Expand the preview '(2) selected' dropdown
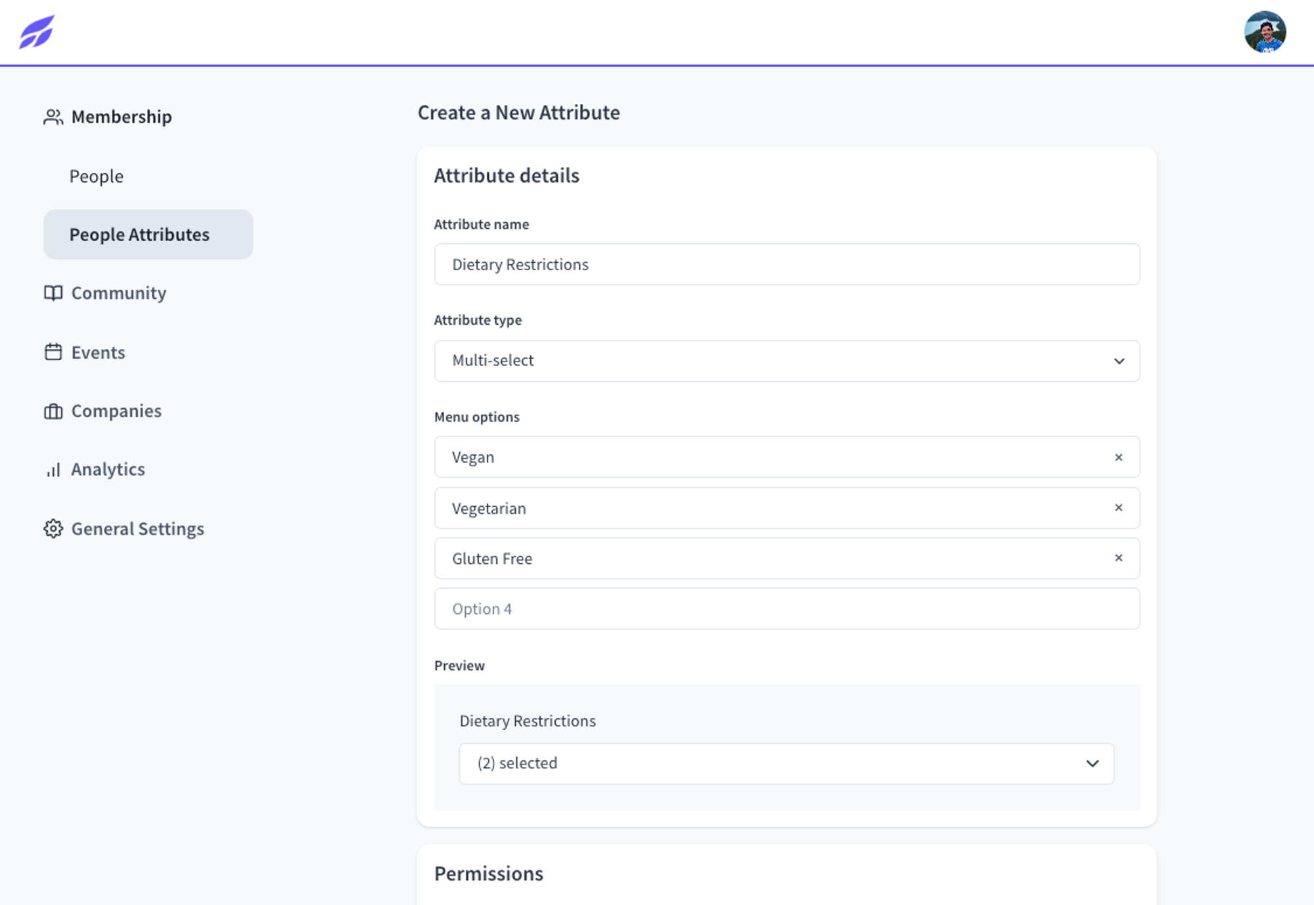The height and width of the screenshot is (905, 1314). [x=786, y=764]
